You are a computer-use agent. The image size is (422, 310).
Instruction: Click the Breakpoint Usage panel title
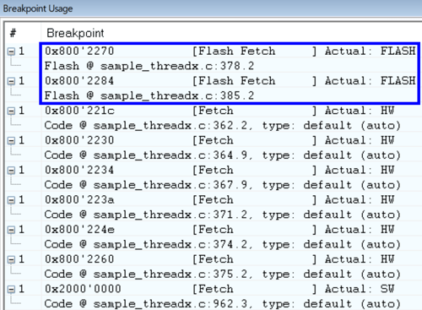[x=38, y=8]
